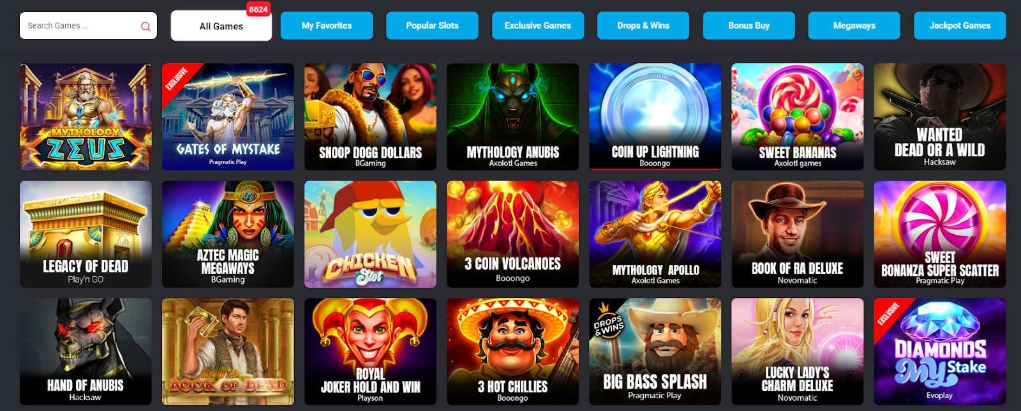Click the Search Games input field
The height and width of the screenshot is (411, 1021).
(x=88, y=26)
